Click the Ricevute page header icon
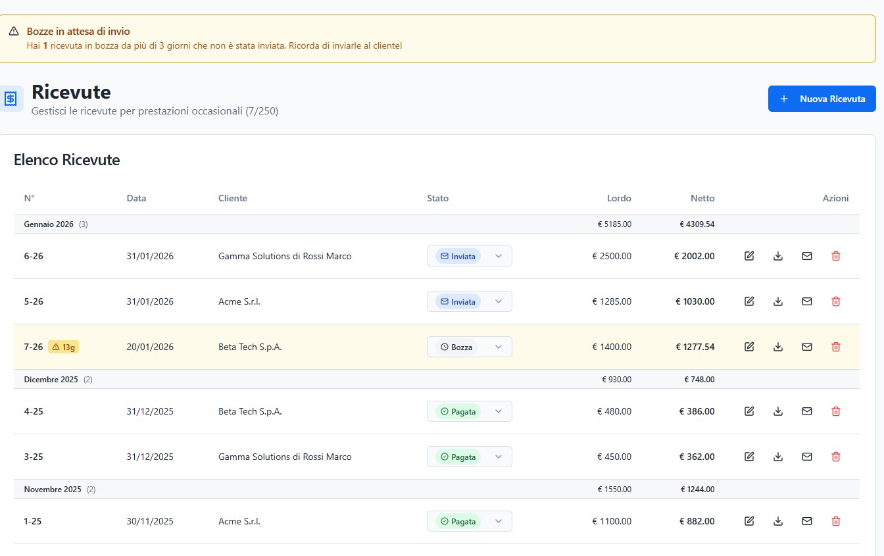This screenshot has height=556, width=884. [x=11, y=99]
